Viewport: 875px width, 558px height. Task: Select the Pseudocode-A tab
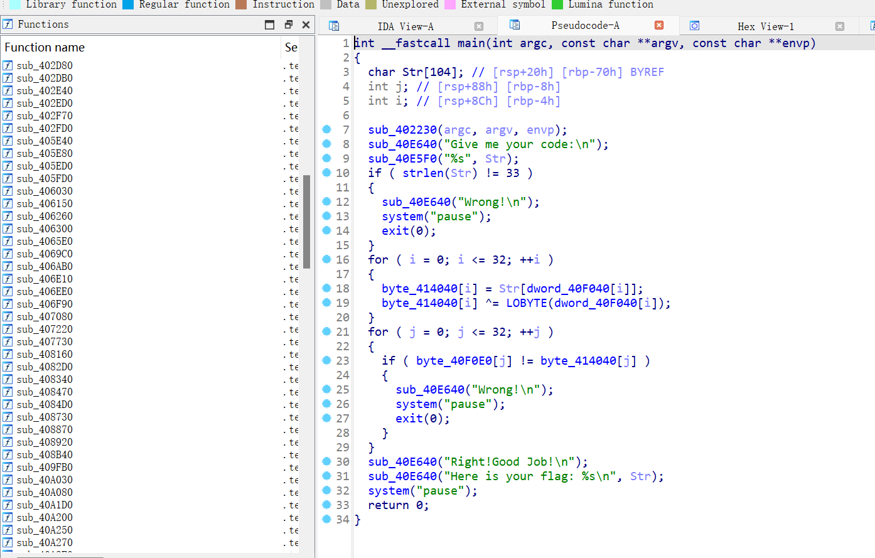tap(584, 26)
